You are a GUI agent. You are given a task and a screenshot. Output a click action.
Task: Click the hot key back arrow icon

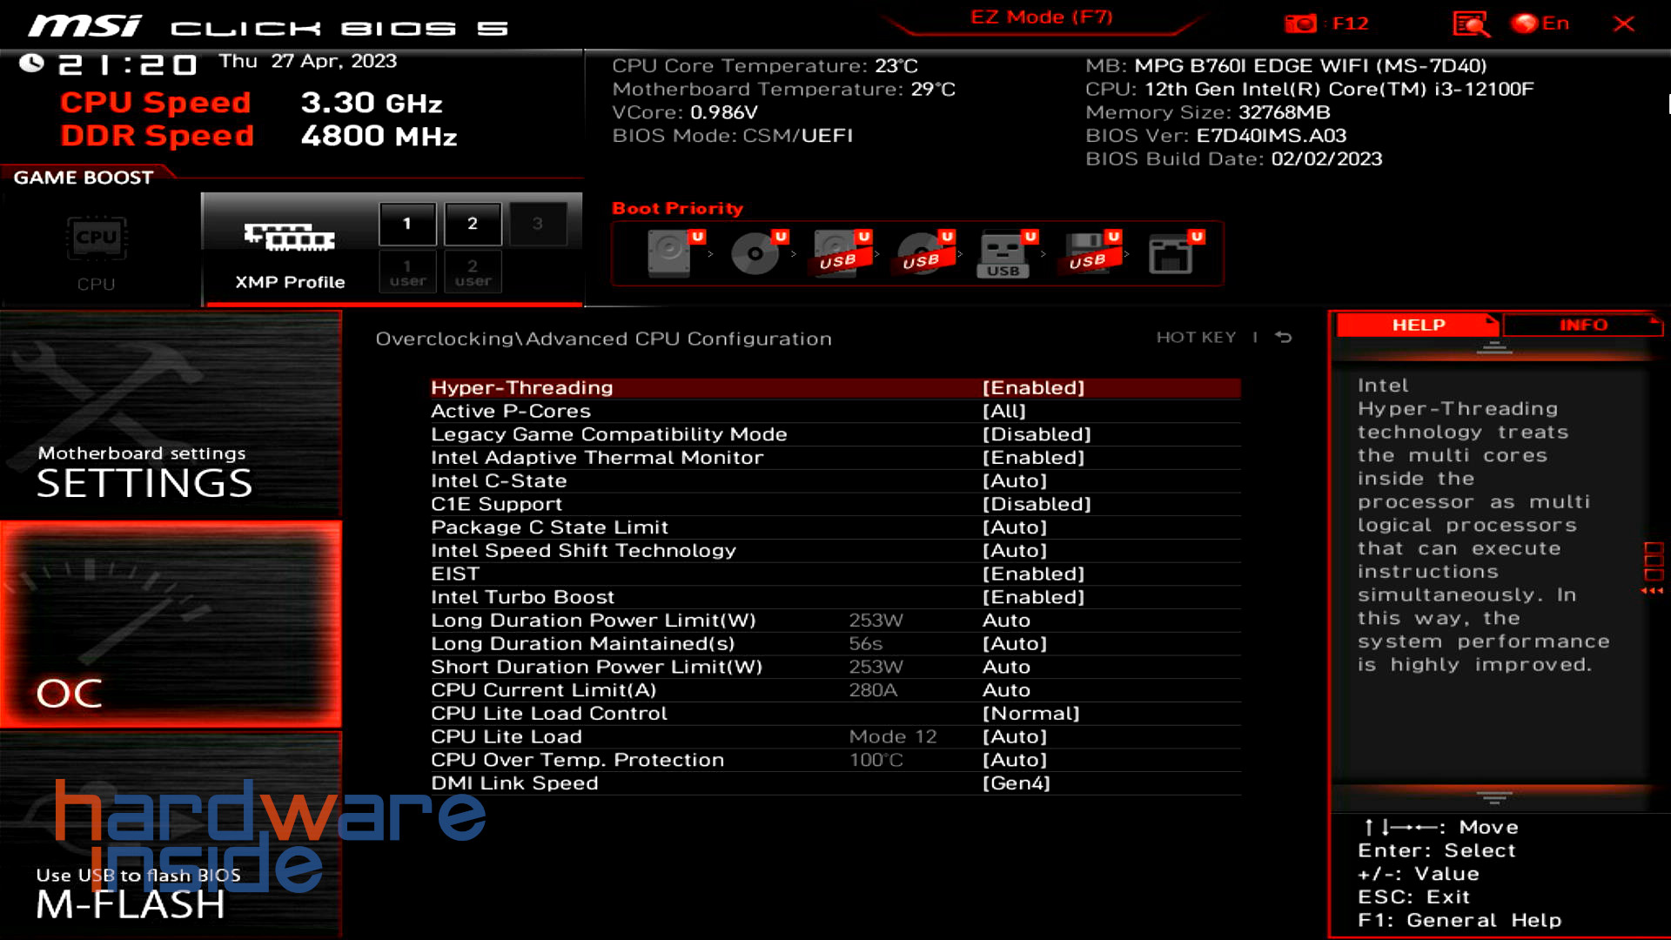1284,337
